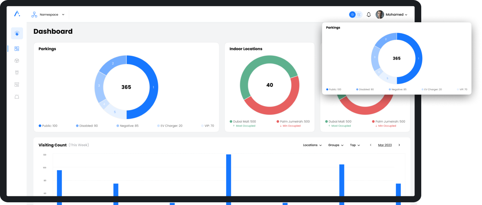The width and height of the screenshot is (482, 205).
Task: Click the Namespace network icon
Action: click(x=34, y=14)
